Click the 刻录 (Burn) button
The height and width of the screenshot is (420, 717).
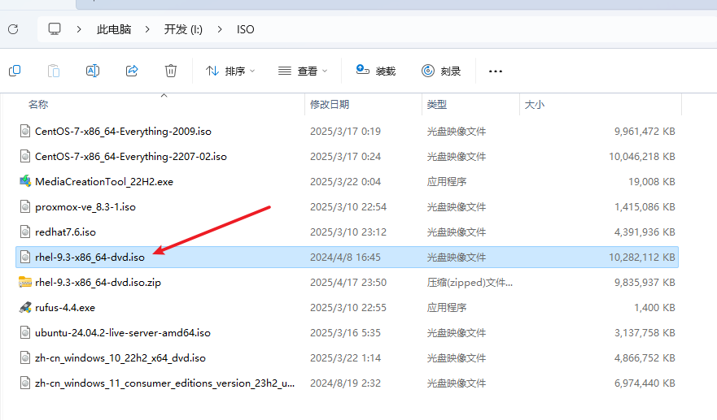(x=441, y=71)
